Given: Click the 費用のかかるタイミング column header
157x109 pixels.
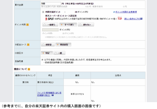Looking at the screenshot, I should click(25, 75).
